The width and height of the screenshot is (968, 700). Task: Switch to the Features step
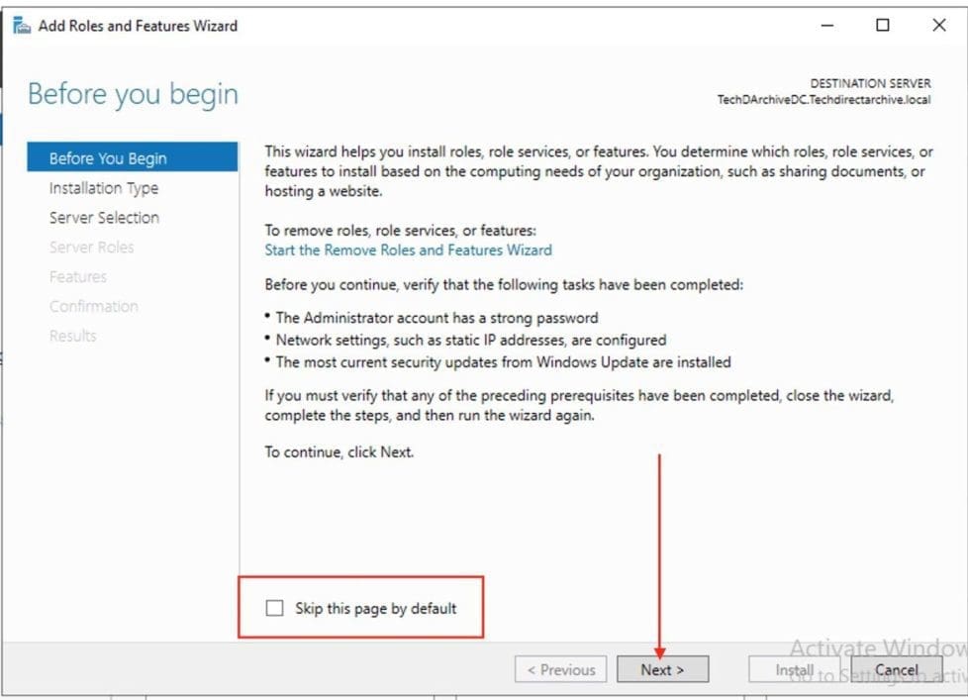click(x=78, y=277)
